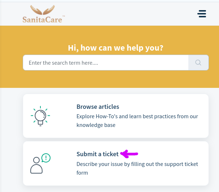Click the green exclamation speech bubble
The image size is (219, 192).
(46, 158)
